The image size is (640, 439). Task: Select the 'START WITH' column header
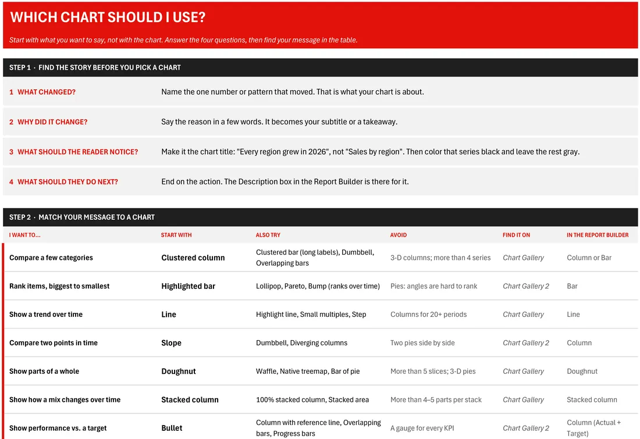[x=176, y=235]
